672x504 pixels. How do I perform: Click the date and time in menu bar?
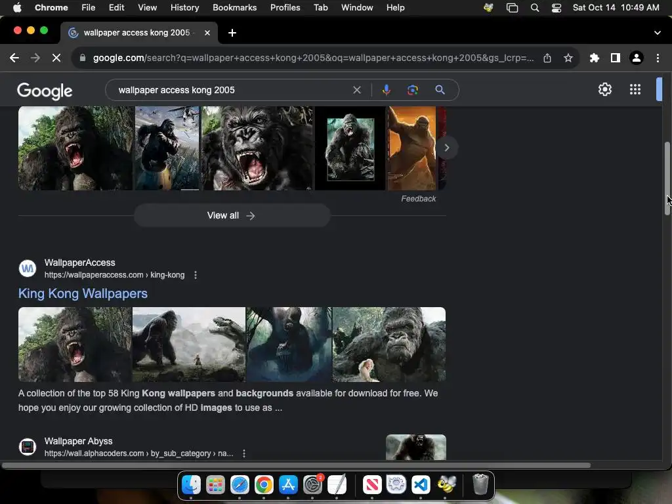(616, 8)
